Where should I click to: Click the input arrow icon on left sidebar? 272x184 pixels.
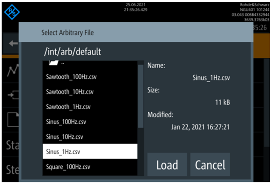point(13,95)
